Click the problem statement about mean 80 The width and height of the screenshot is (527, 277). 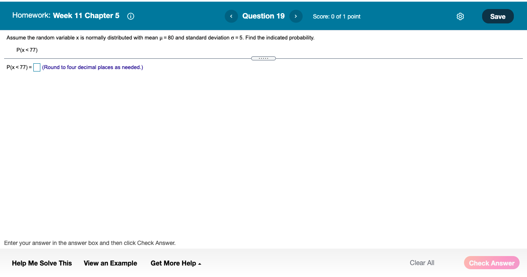point(161,38)
